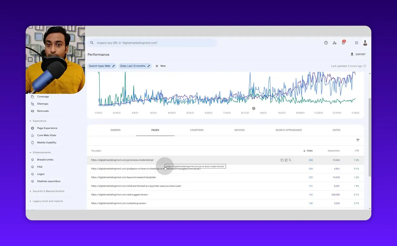Open notifications via the bell icon
This screenshot has height=246, width=397.
(x=343, y=44)
